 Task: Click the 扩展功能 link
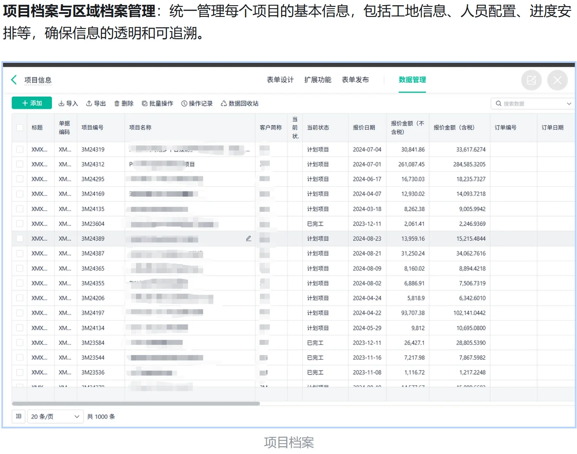coord(318,80)
